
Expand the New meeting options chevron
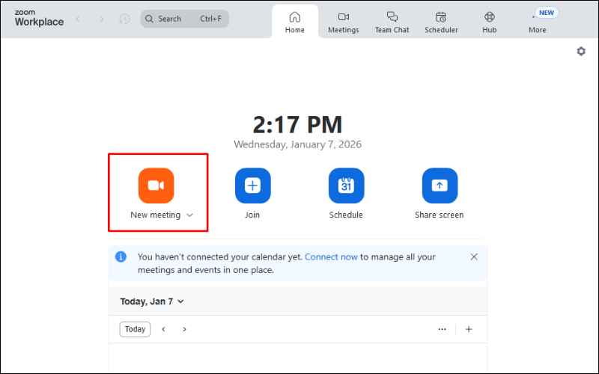(189, 215)
